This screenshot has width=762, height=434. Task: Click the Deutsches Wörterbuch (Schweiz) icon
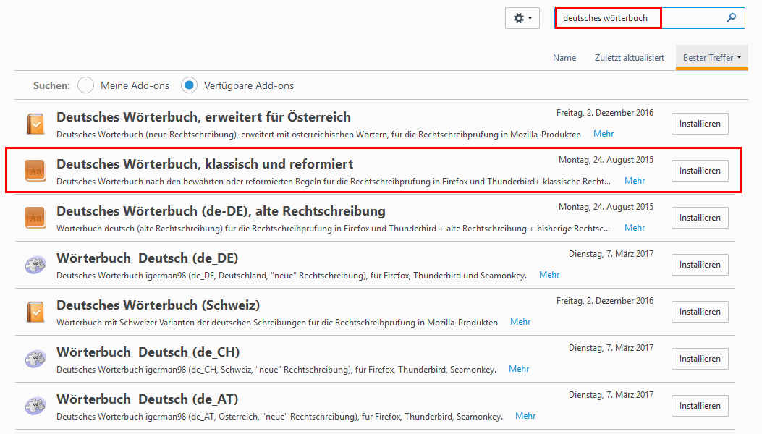click(35, 312)
